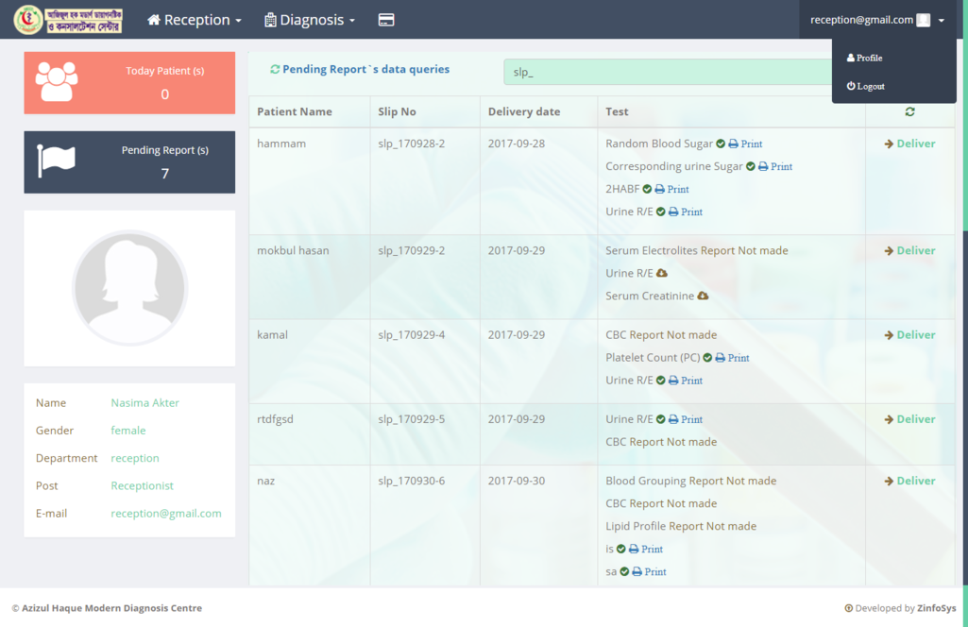This screenshot has width=968, height=627.
Task: Click the user profile avatar picture
Action: click(x=129, y=288)
